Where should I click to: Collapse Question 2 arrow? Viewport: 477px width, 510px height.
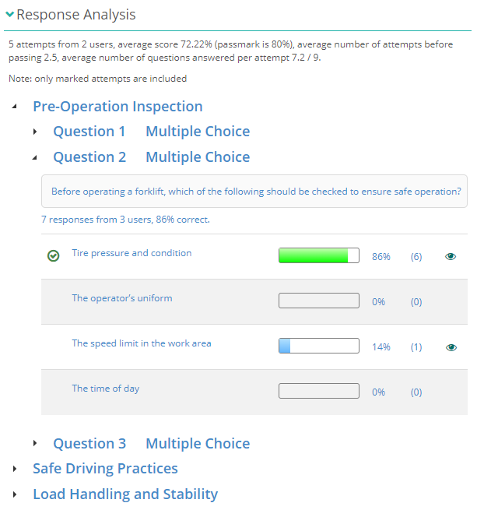35,157
